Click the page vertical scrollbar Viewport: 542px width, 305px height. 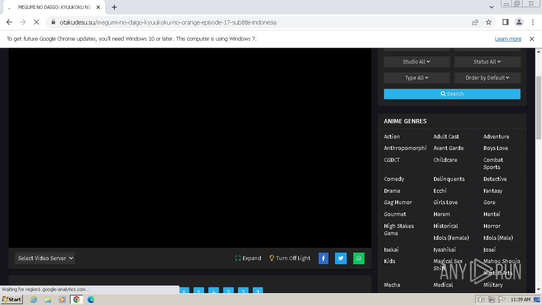coord(539,108)
